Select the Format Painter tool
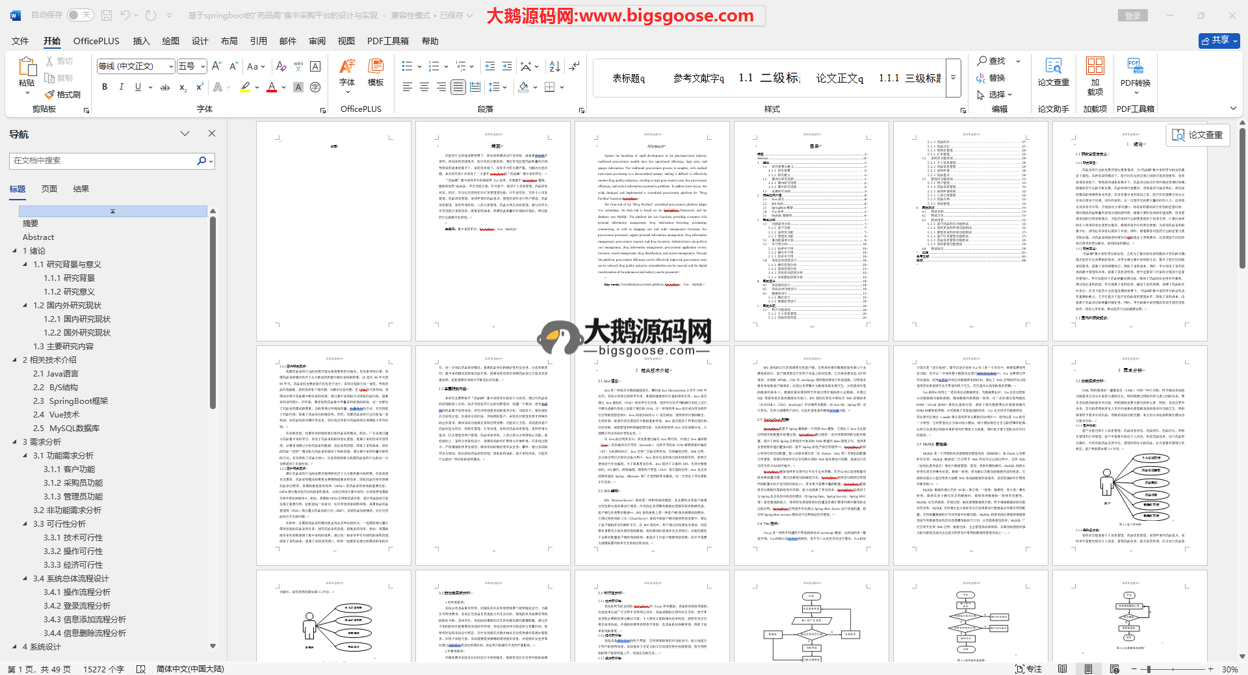Image resolution: width=1248 pixels, height=675 pixels. [62, 94]
